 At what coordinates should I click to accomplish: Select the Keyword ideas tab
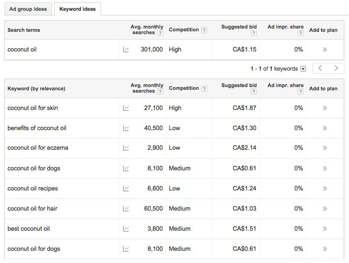click(x=77, y=9)
